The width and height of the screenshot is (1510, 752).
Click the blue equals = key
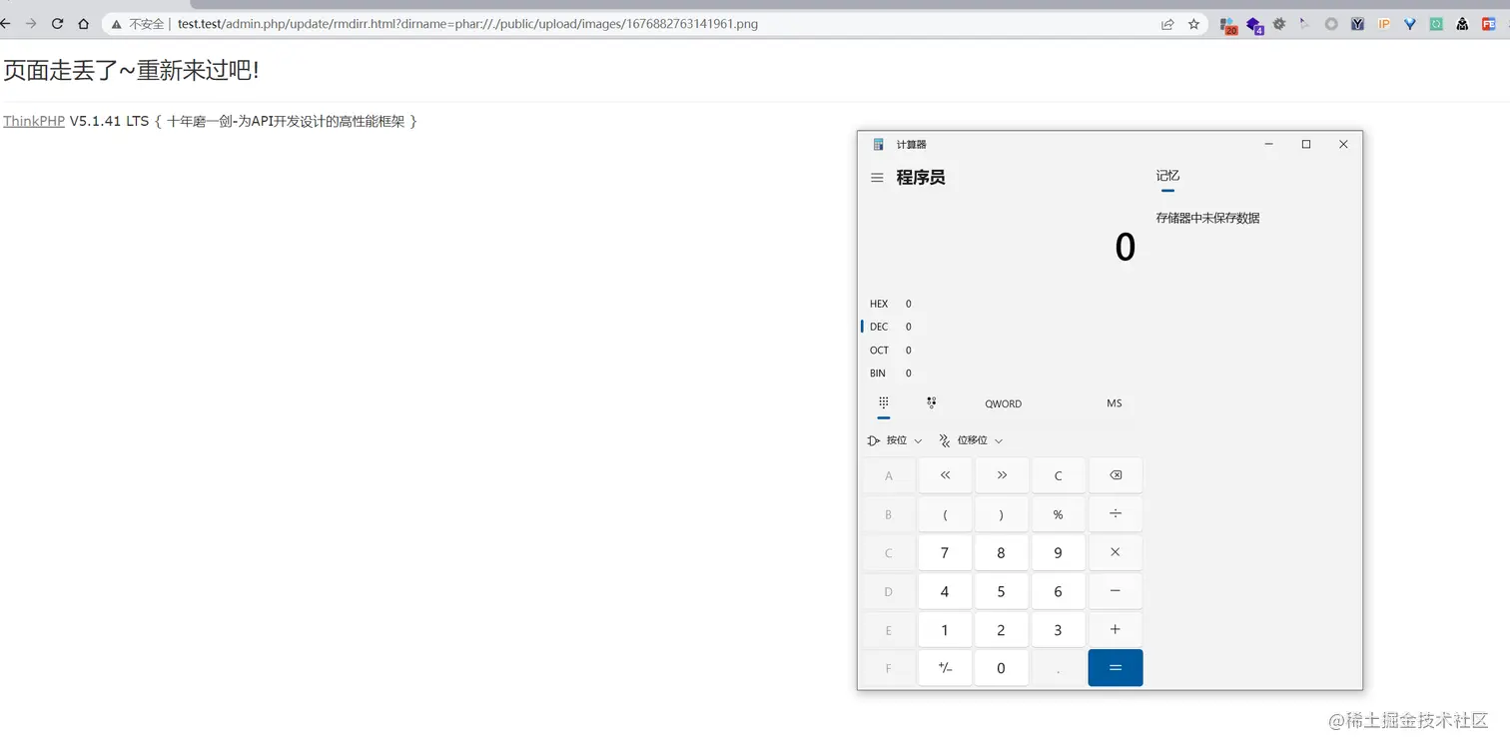1116,668
